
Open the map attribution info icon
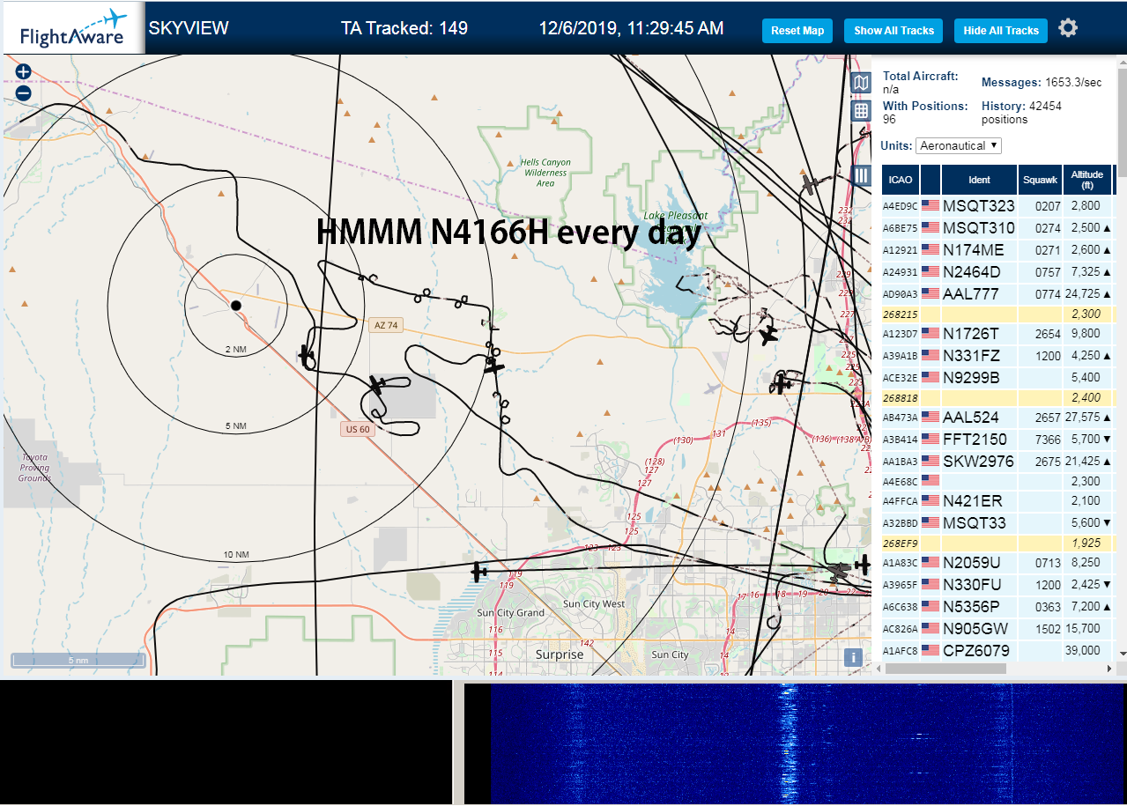coord(852,657)
